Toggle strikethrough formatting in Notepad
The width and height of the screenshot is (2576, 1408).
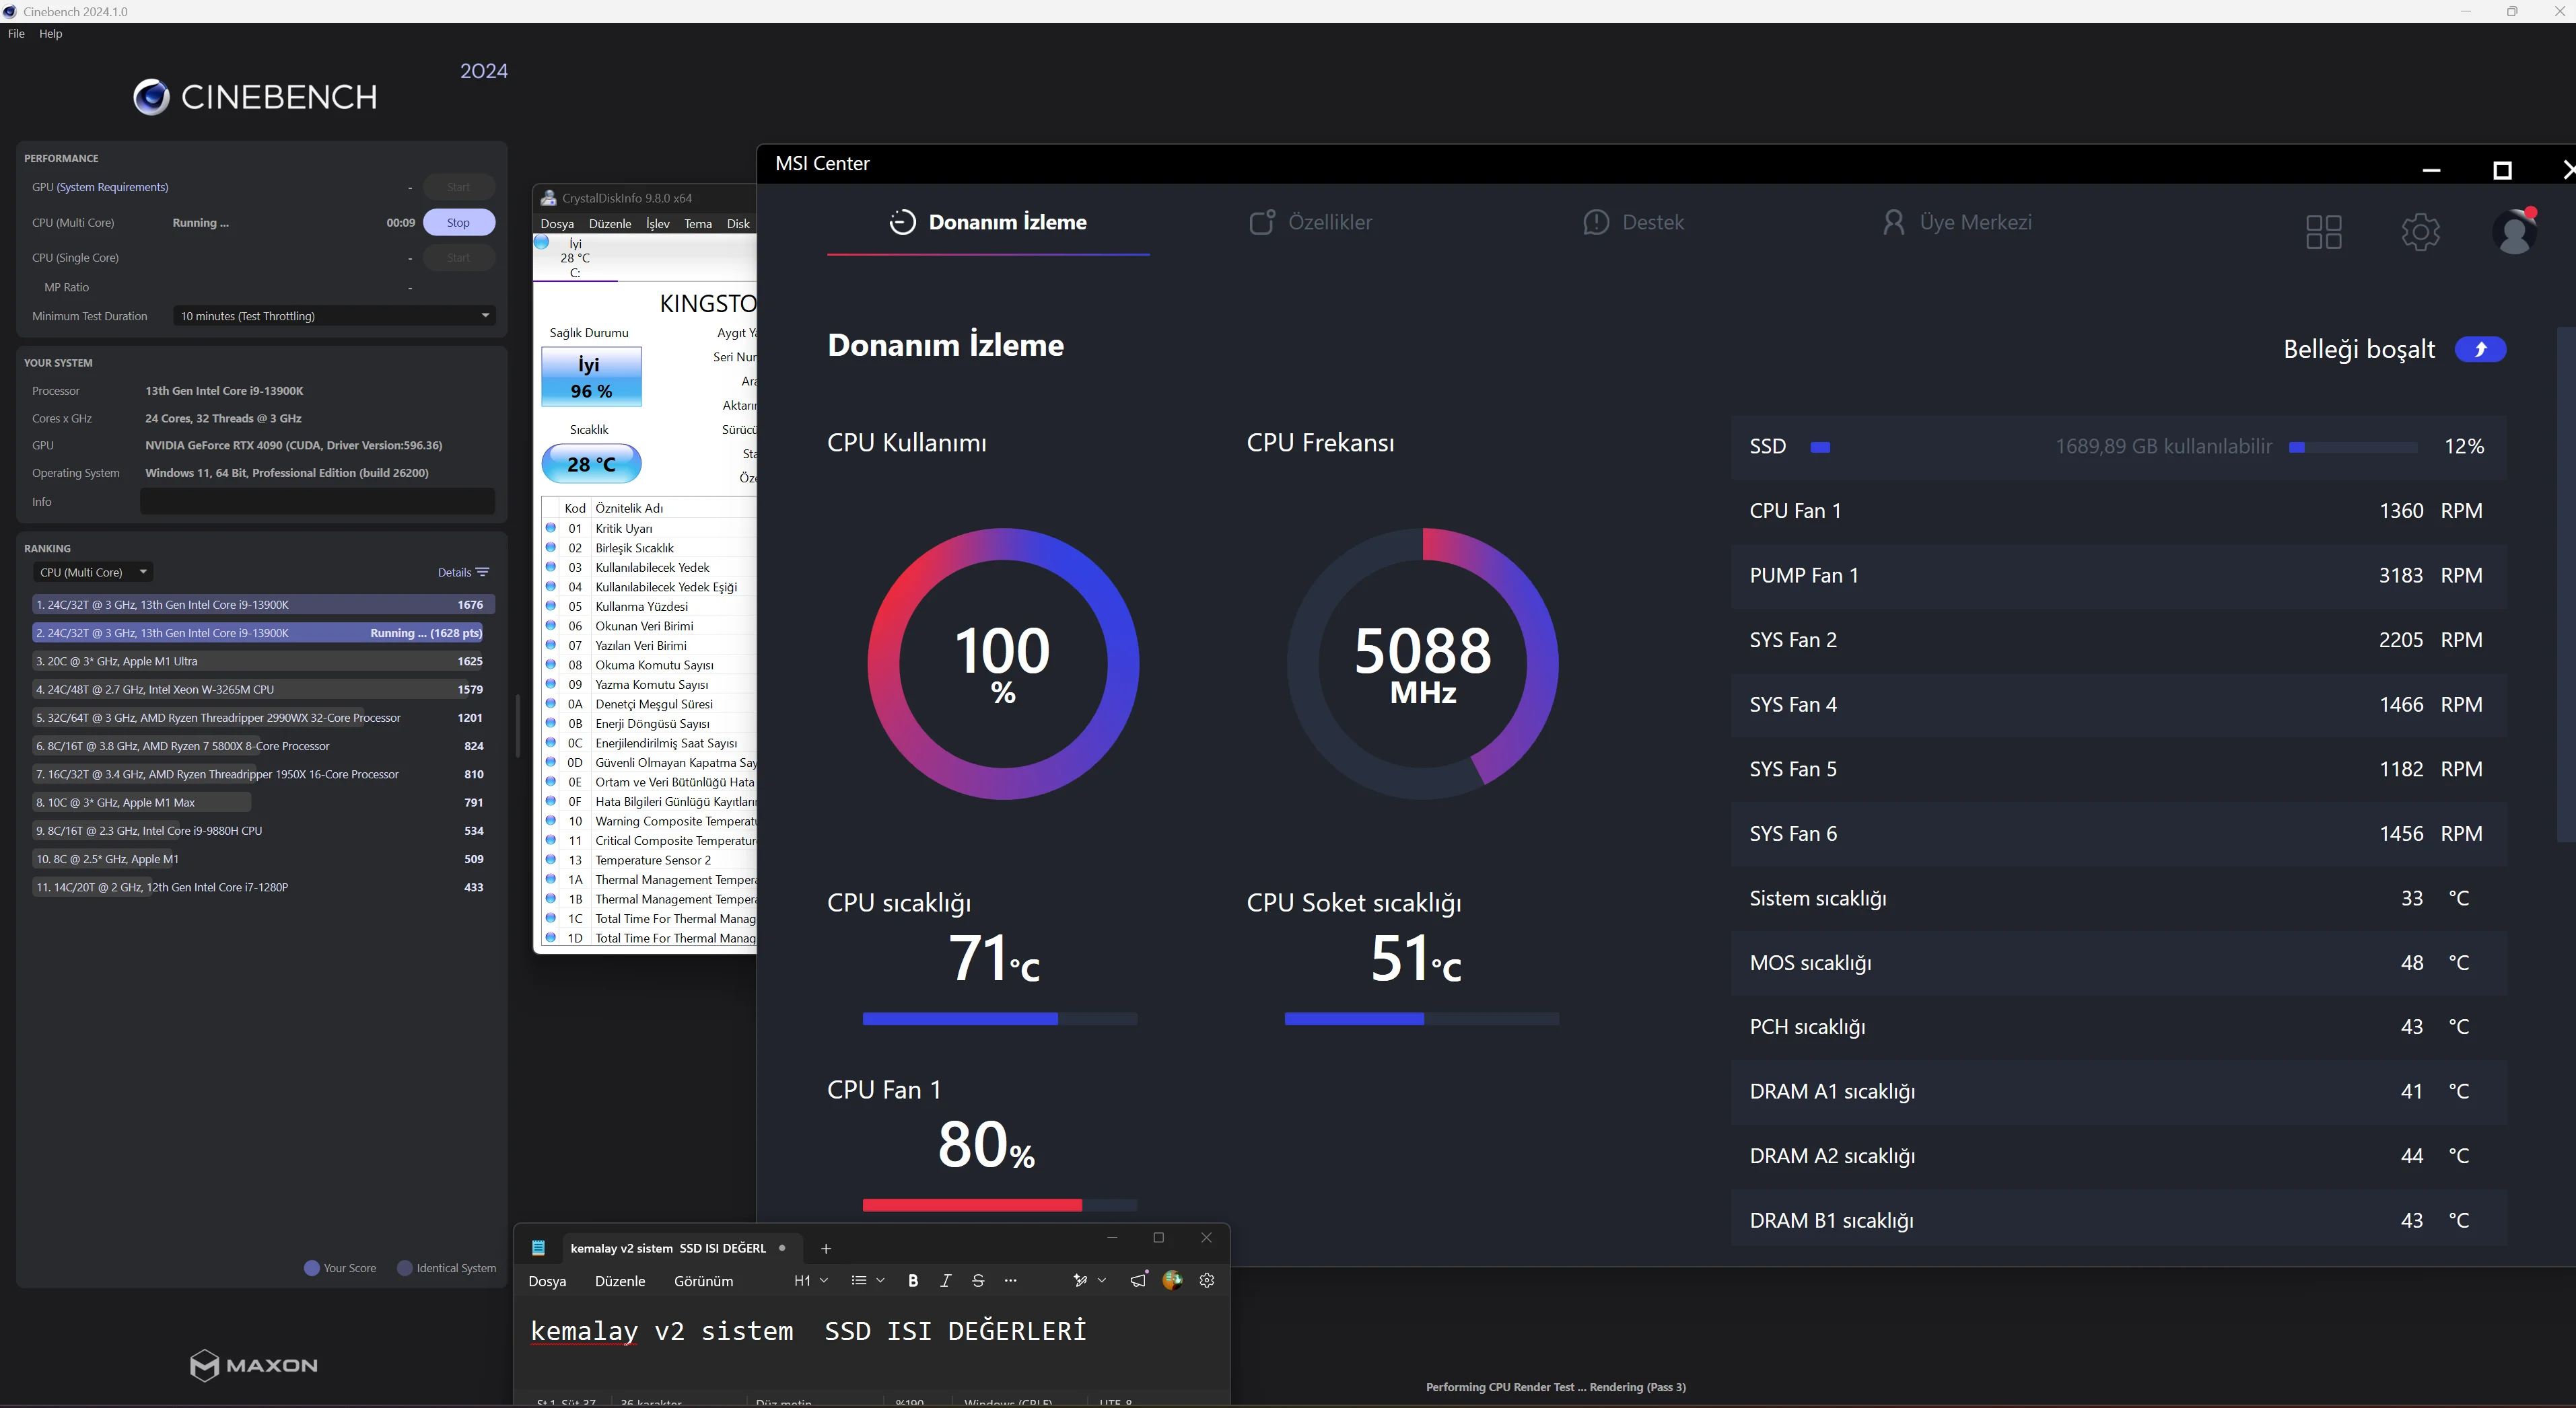(978, 1280)
